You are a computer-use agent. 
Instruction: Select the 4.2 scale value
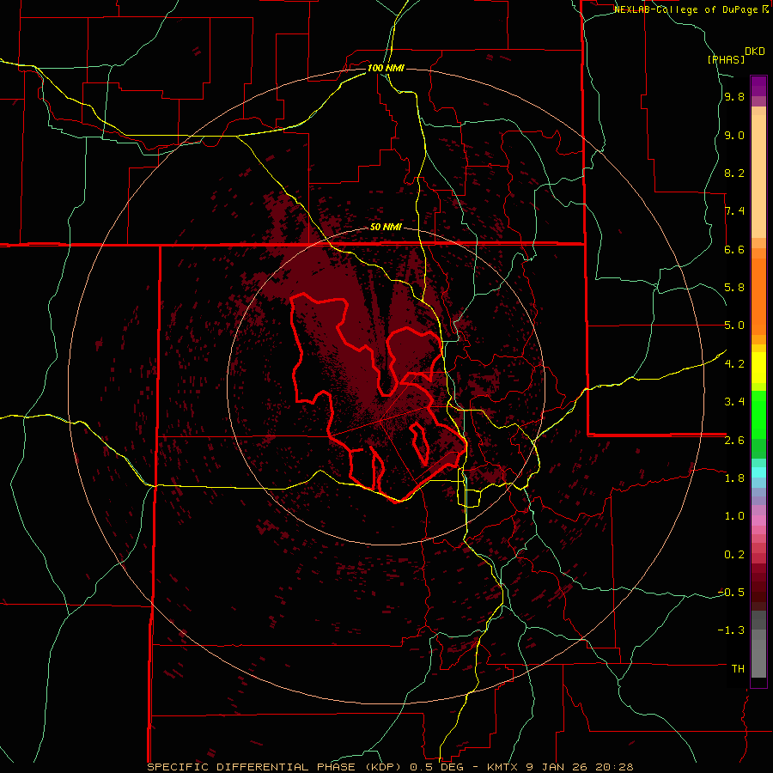(x=734, y=364)
